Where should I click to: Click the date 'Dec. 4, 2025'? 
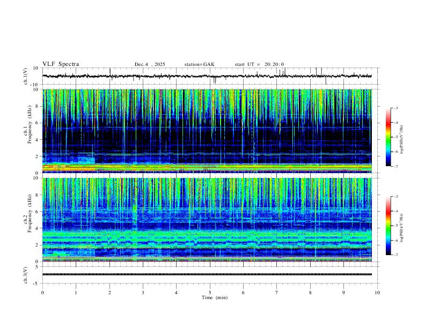pos(150,64)
